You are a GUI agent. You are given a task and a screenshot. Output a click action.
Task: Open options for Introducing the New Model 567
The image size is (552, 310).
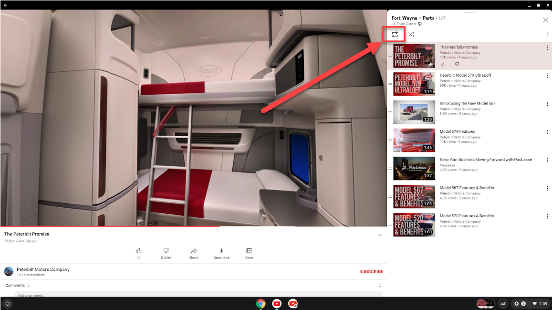point(547,104)
